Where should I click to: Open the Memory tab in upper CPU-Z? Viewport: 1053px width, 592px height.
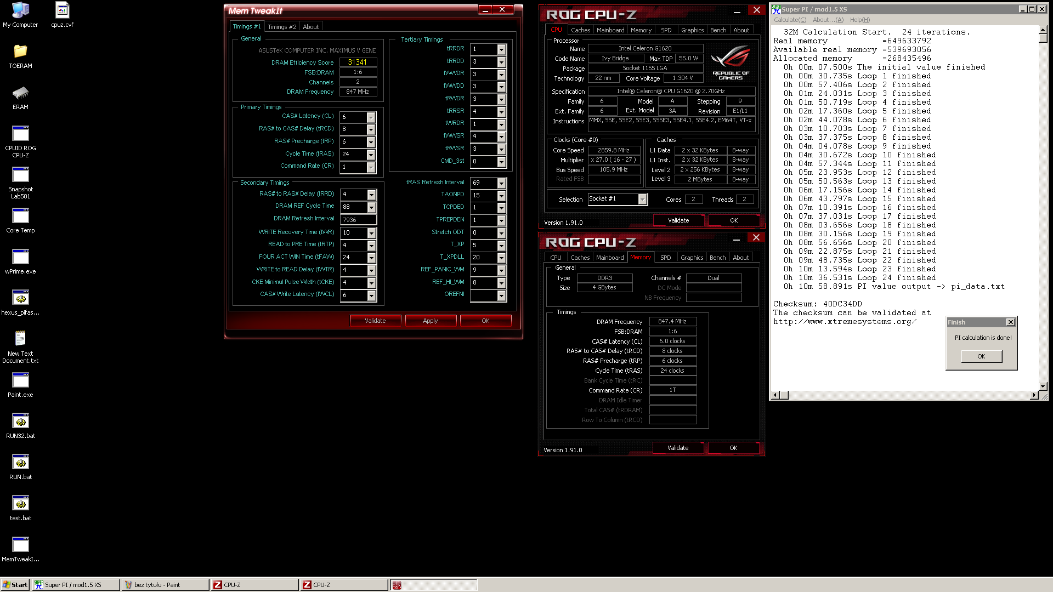click(x=641, y=30)
